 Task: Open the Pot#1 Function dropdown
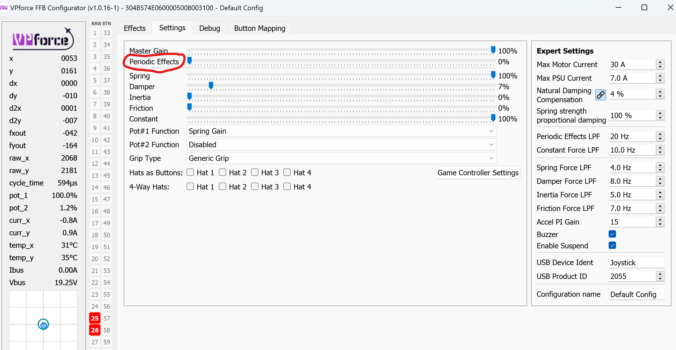(x=341, y=131)
